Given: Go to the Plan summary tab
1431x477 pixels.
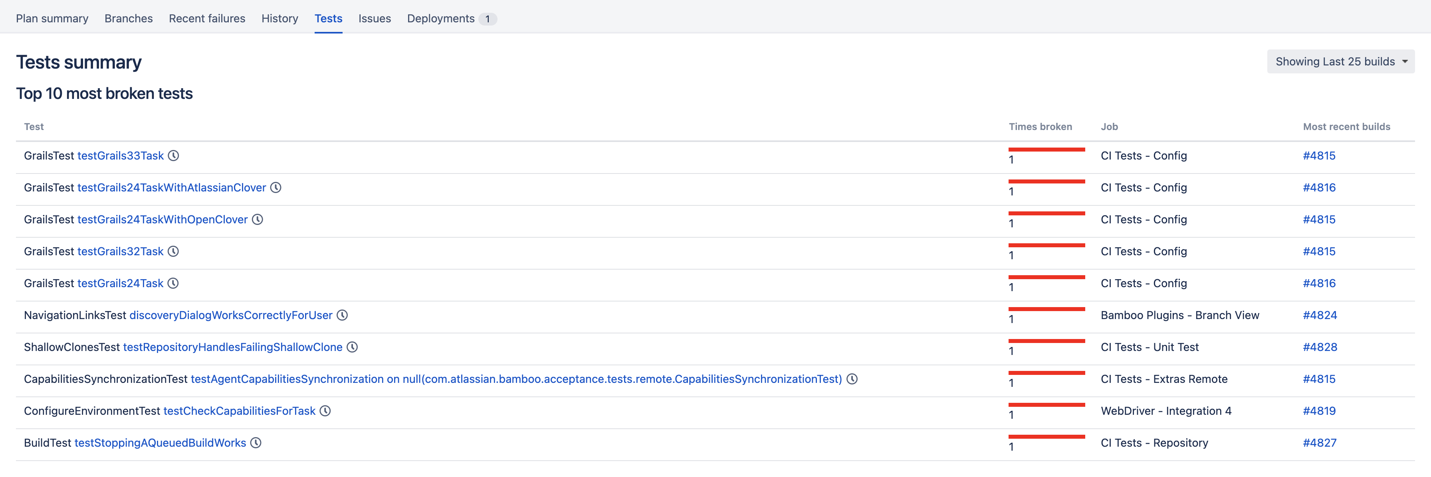Looking at the screenshot, I should pyautogui.click(x=52, y=18).
